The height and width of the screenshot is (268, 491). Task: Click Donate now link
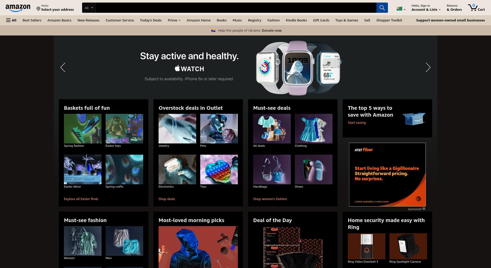point(272,30)
